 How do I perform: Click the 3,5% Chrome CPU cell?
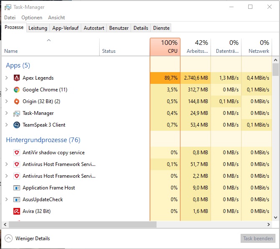tap(165, 90)
